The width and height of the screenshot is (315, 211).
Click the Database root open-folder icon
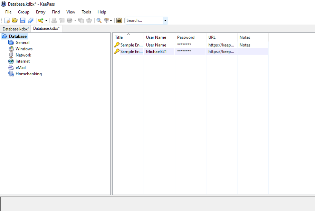click(4, 36)
